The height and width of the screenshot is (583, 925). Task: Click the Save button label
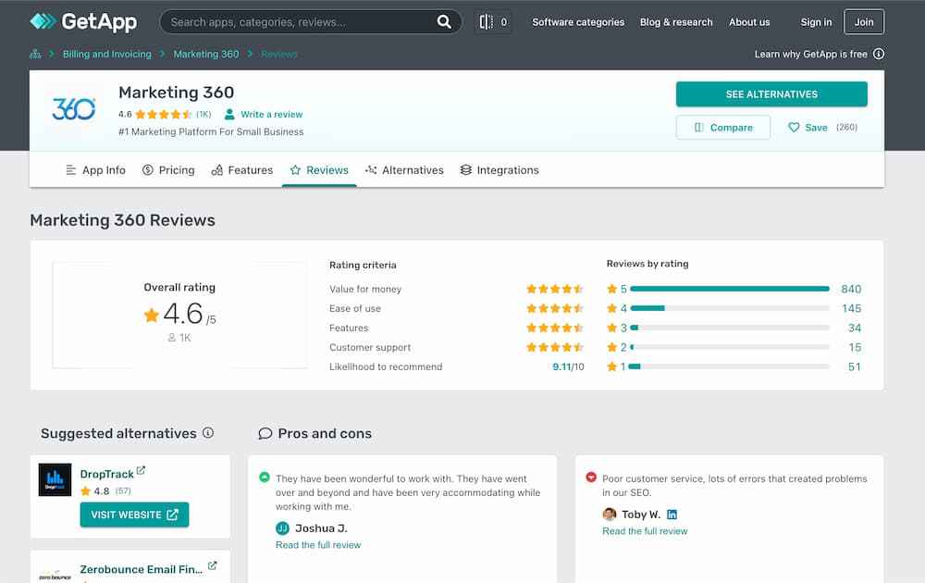coord(816,128)
